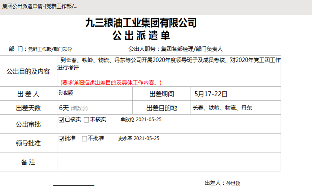Click the leader signature 史永革 2021-05-25
The image size is (312, 196).
point(139,138)
